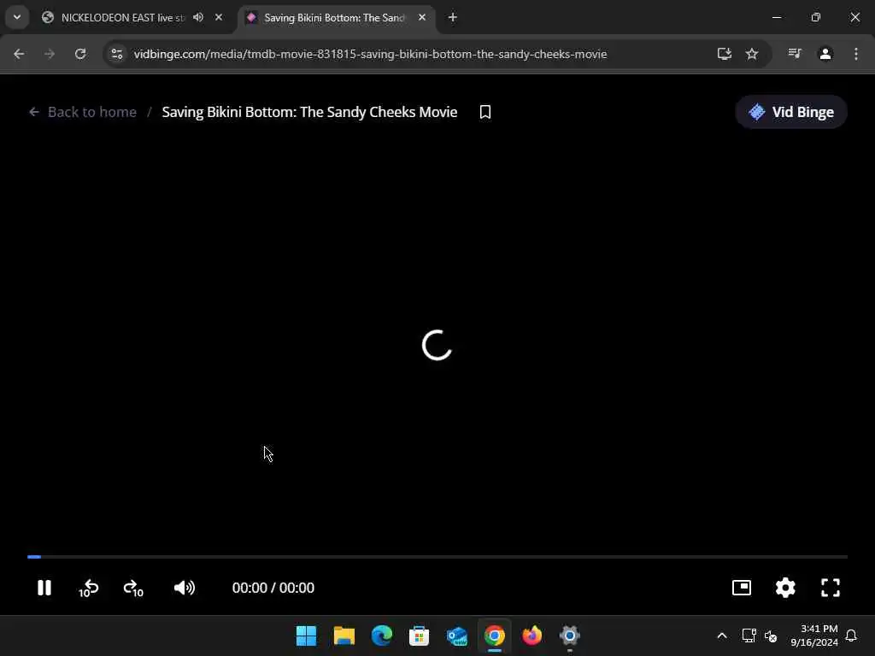
Task: Click the 00:00 / 00:00 time display
Action: 273,588
